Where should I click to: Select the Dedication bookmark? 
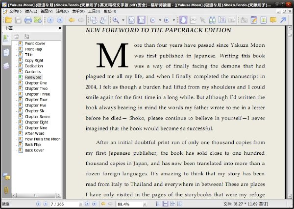[x=34, y=66]
